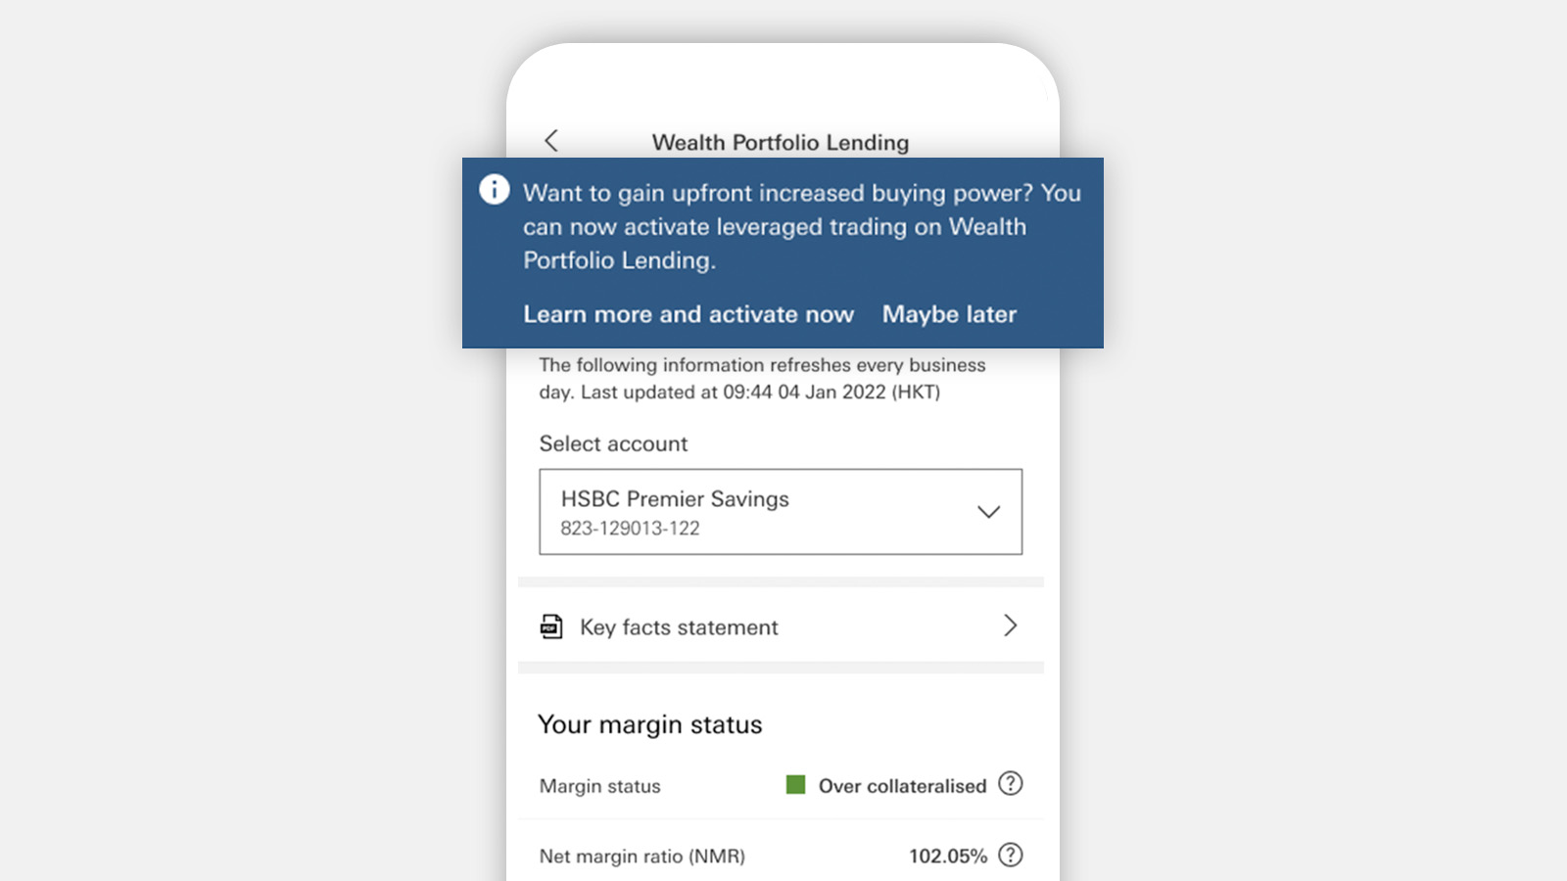The width and height of the screenshot is (1567, 881).
Task: Click the 102.05% net margin ratio value
Action: tap(947, 857)
